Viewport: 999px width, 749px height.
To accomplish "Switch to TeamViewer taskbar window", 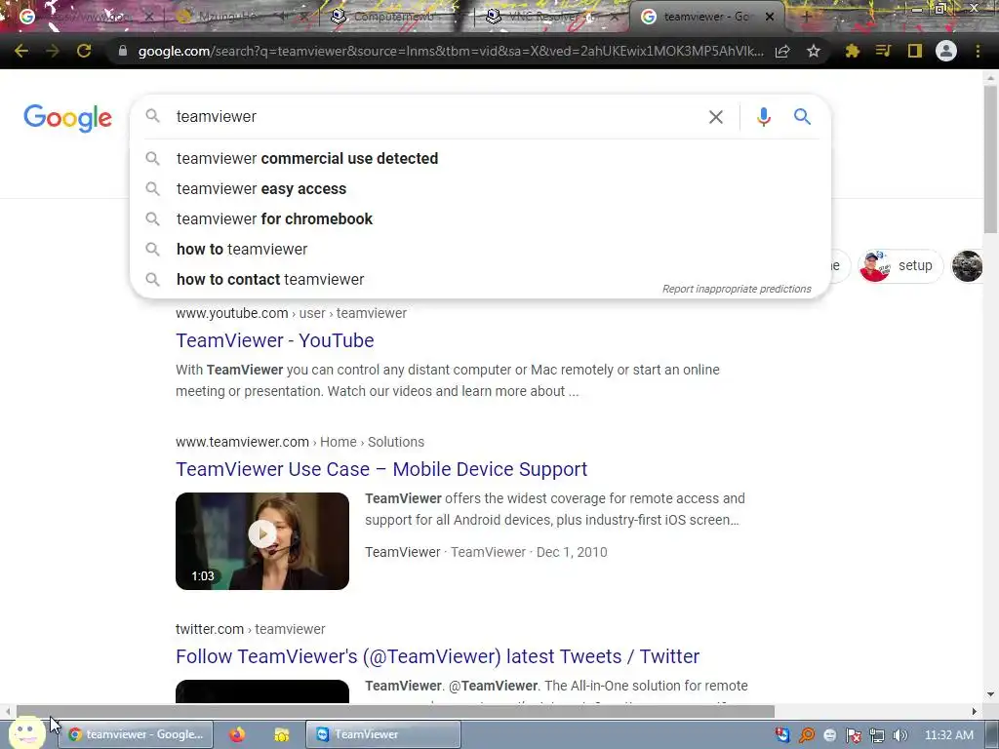I will (x=382, y=734).
